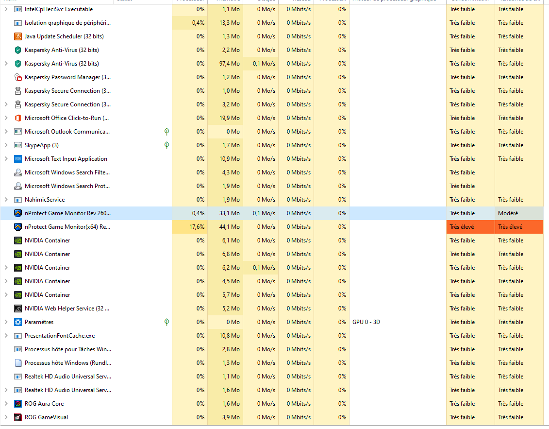549x429 pixels.
Task: Click the Microsoft Text Input Application icon
Action: [18, 159]
